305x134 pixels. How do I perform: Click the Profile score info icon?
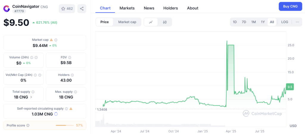(x=28, y=125)
